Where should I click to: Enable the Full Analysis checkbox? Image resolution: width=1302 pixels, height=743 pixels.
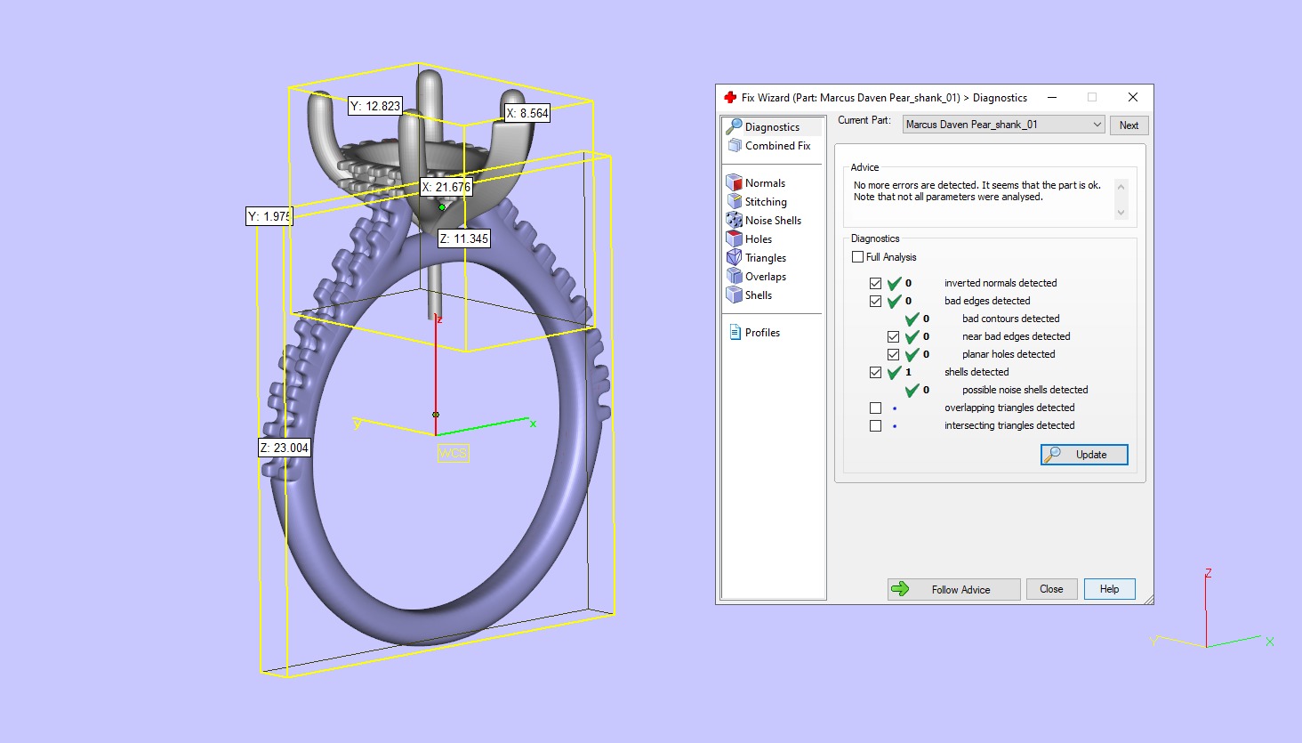coord(857,256)
